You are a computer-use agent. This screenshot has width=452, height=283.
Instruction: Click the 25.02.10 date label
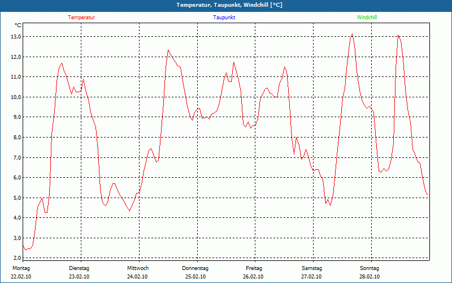point(195,277)
